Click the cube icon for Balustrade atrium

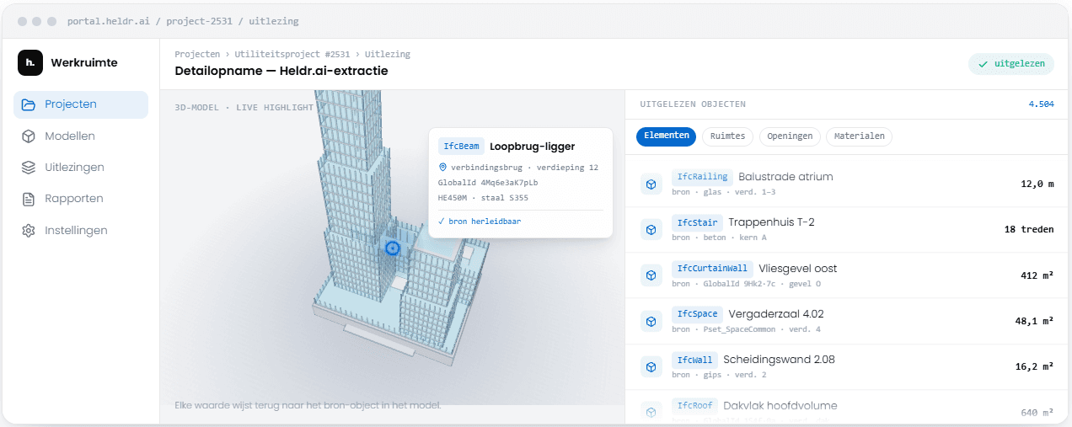pyautogui.click(x=651, y=184)
